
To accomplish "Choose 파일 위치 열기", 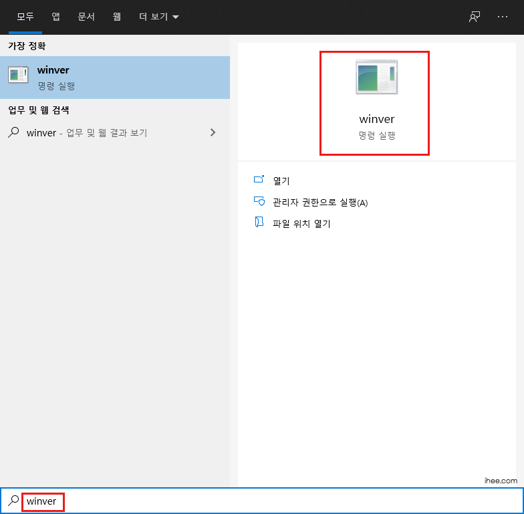I will [x=301, y=223].
